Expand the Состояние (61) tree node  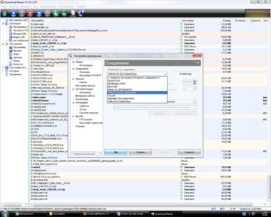click(x=3, y=68)
